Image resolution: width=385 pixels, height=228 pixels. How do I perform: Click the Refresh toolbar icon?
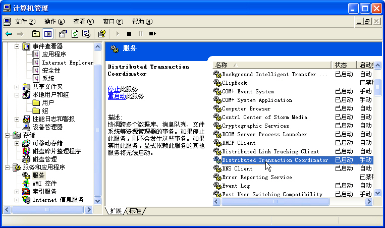(x=75, y=34)
